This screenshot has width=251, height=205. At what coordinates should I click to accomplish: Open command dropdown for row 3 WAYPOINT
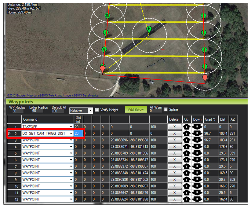coord(71,140)
